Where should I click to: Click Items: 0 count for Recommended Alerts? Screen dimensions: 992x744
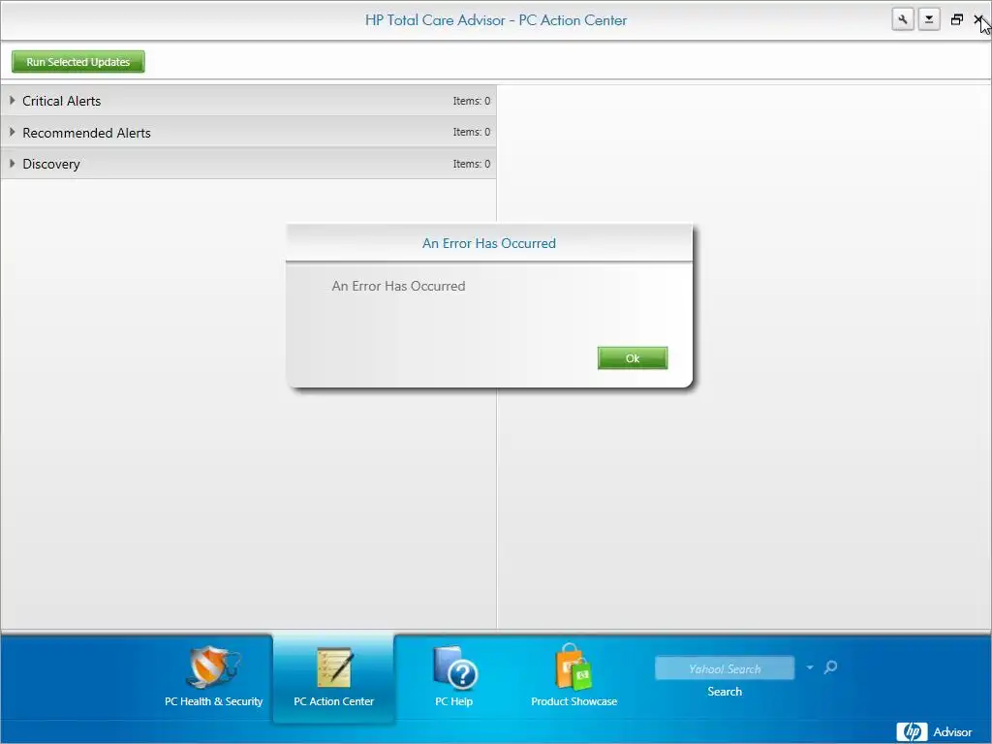(x=472, y=132)
